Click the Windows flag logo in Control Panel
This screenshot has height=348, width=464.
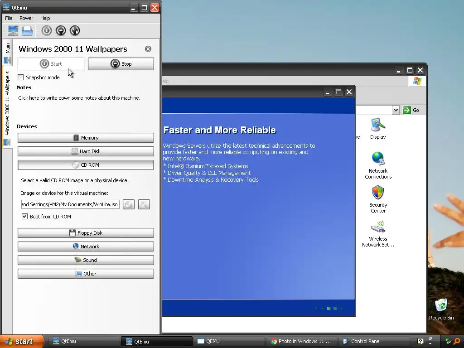click(x=417, y=81)
